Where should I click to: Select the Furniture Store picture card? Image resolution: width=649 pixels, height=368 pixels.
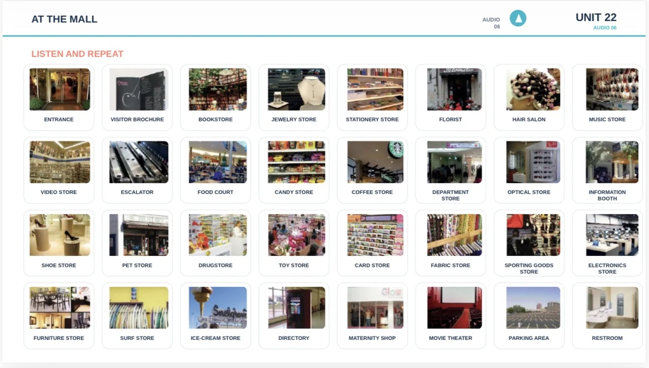click(x=59, y=316)
